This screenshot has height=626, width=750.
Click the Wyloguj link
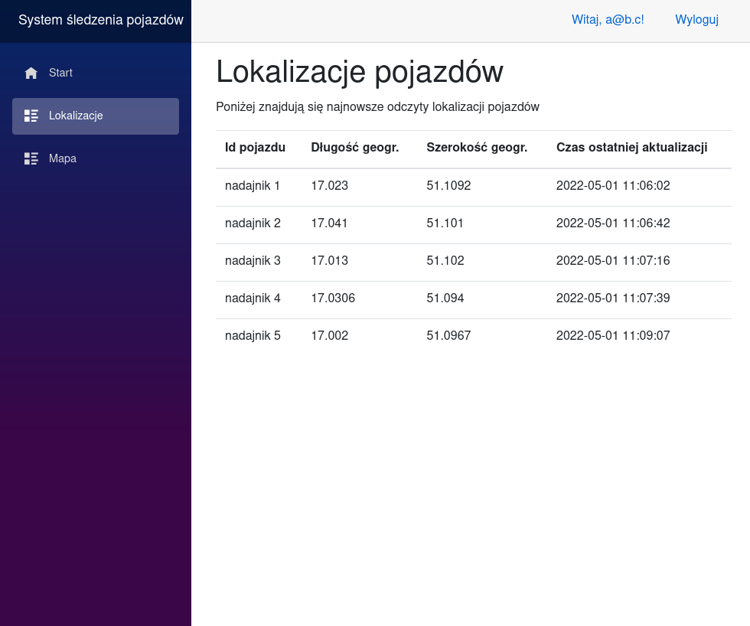[x=696, y=20]
